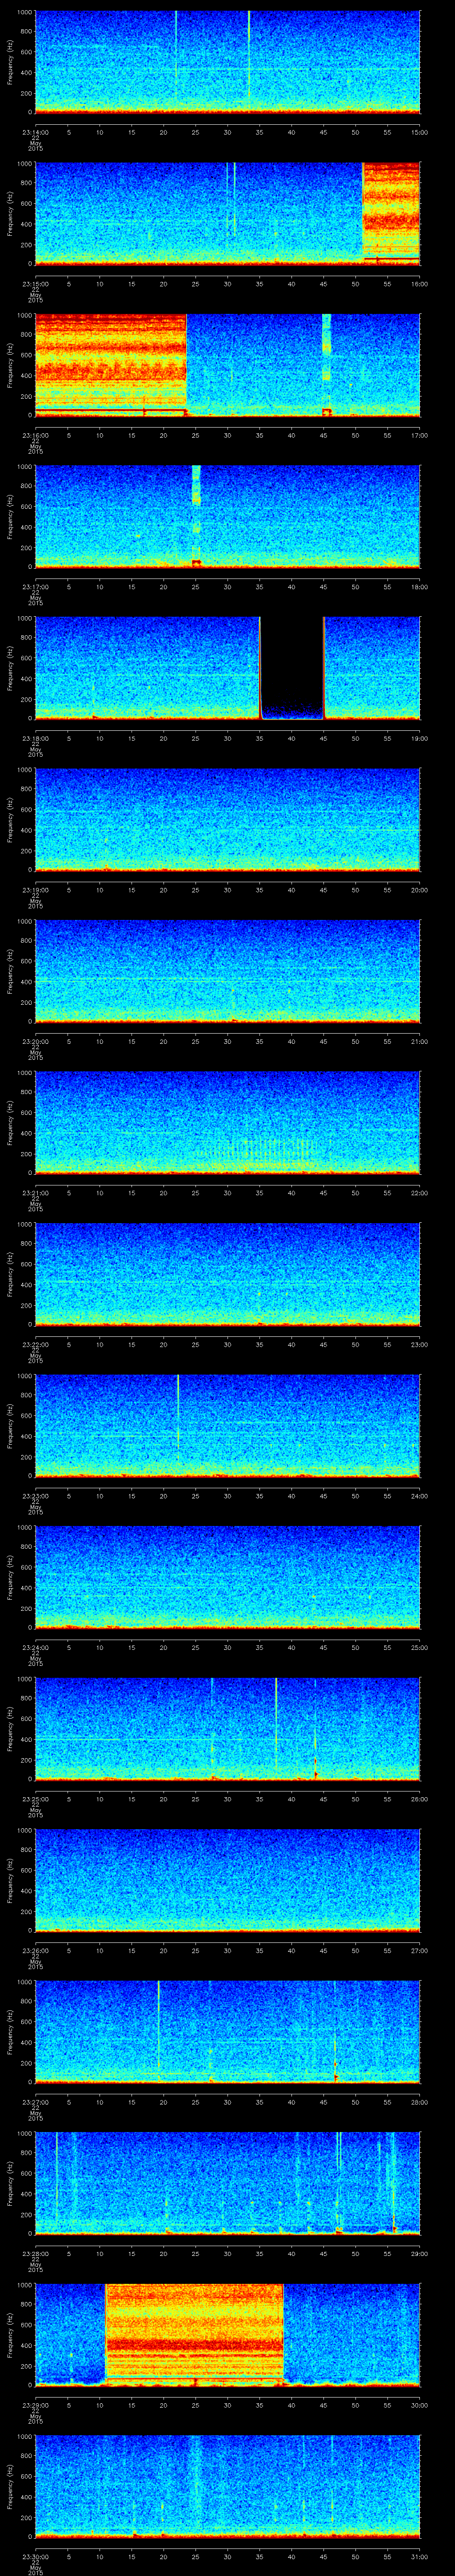The image size is (455, 2576).
Task: Click the spectrogram panel starting at 23:14:00
Action: [x=227, y=63]
